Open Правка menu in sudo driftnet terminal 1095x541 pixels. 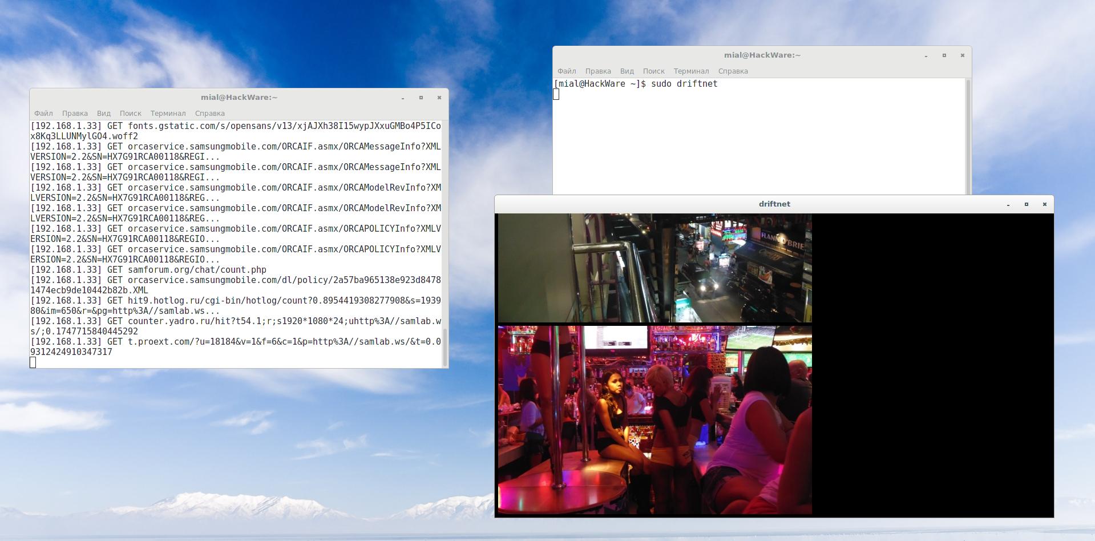[x=598, y=71]
